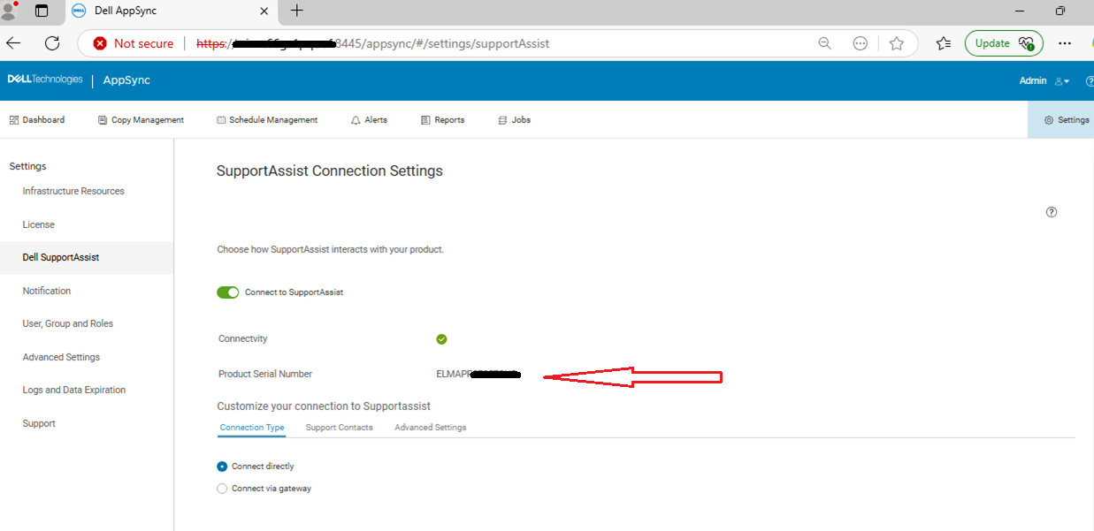1094x531 pixels.
Task: Disable Connect to SupportAssist toggle
Action: 227,292
